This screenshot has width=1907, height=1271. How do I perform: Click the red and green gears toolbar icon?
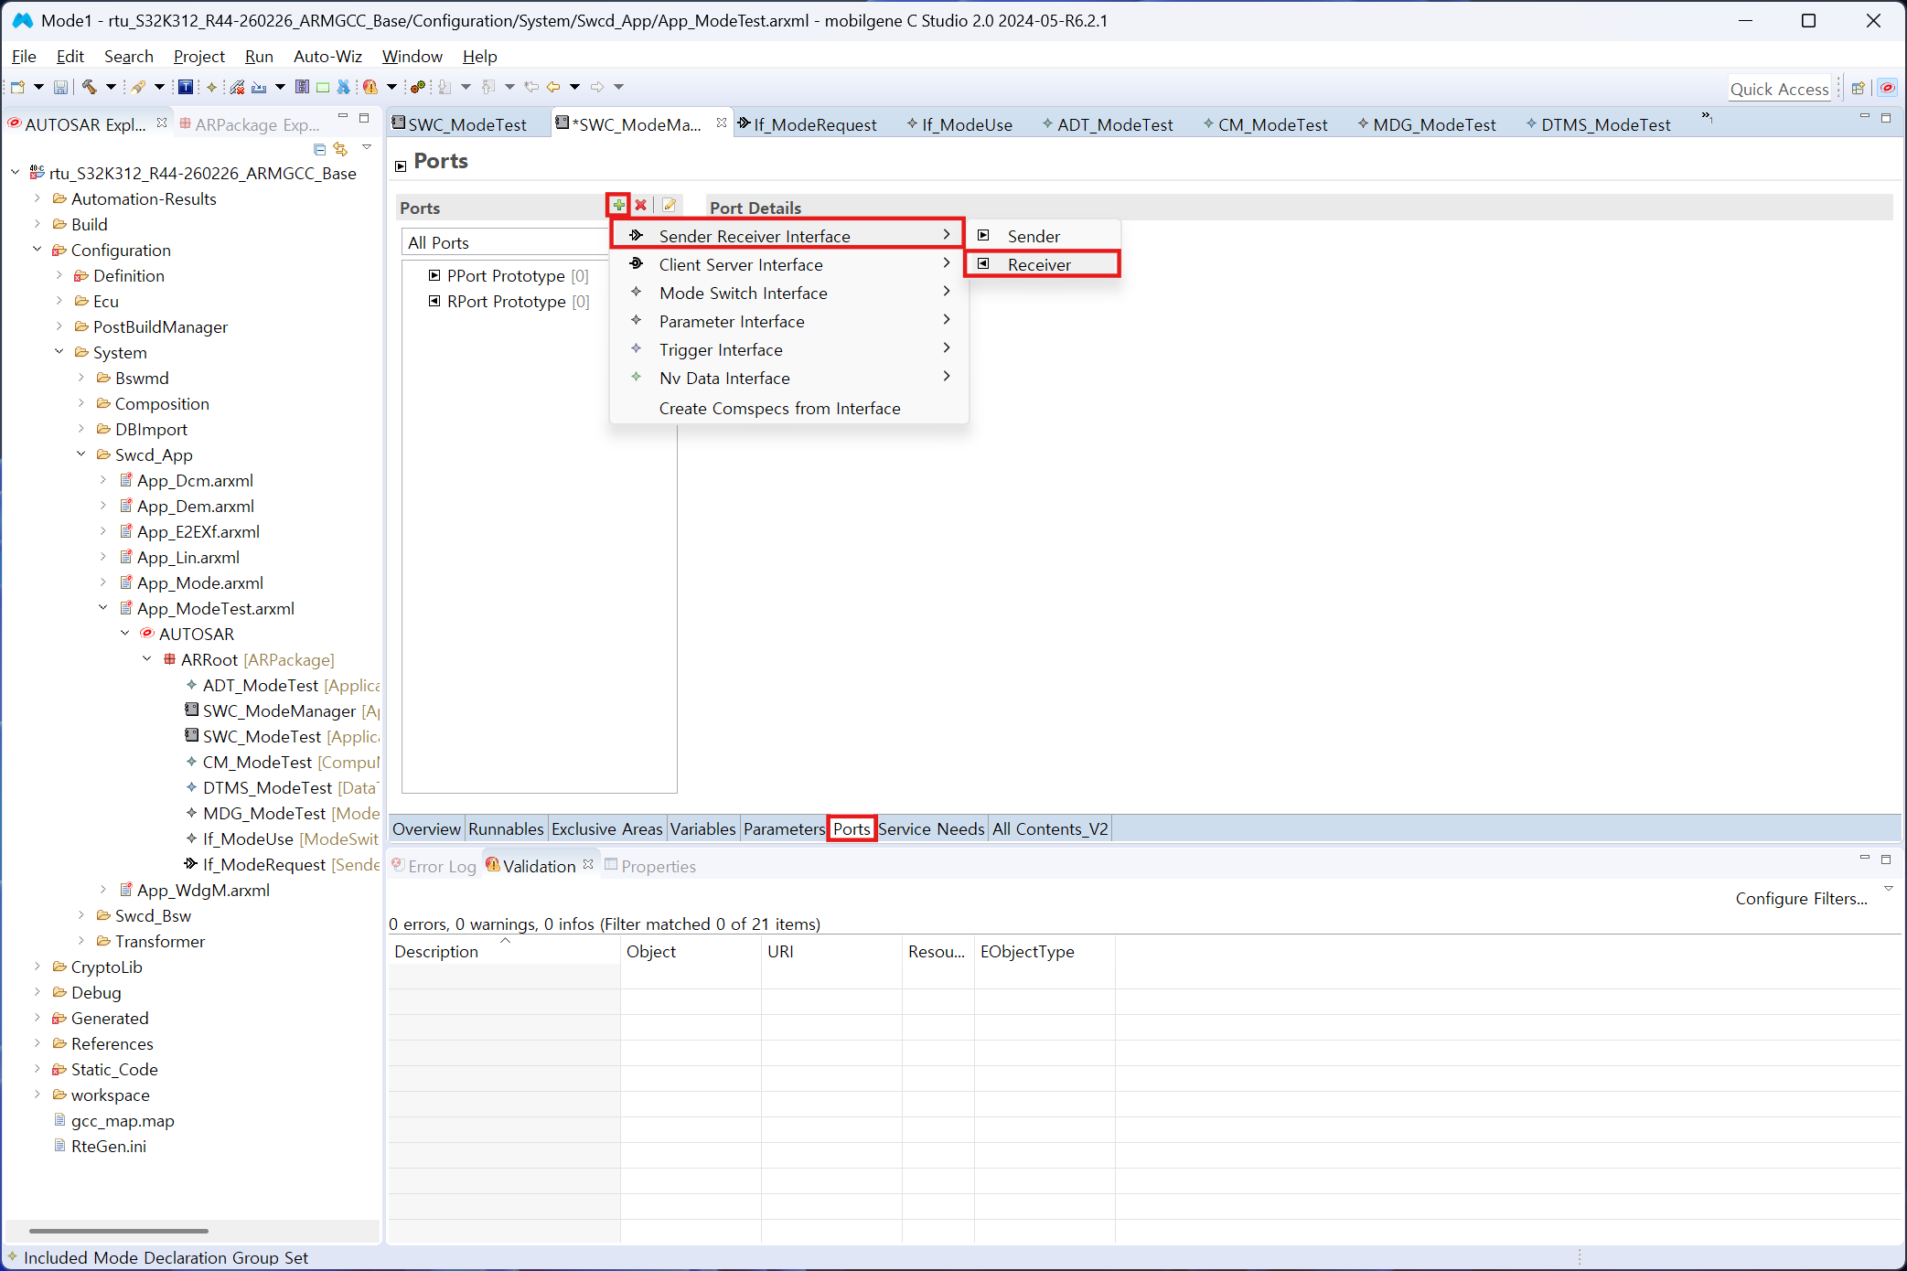tap(418, 87)
